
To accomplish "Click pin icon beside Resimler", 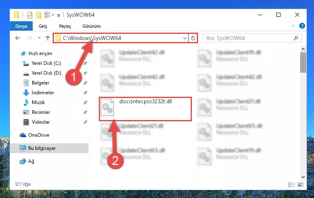I will [x=85, y=112].
